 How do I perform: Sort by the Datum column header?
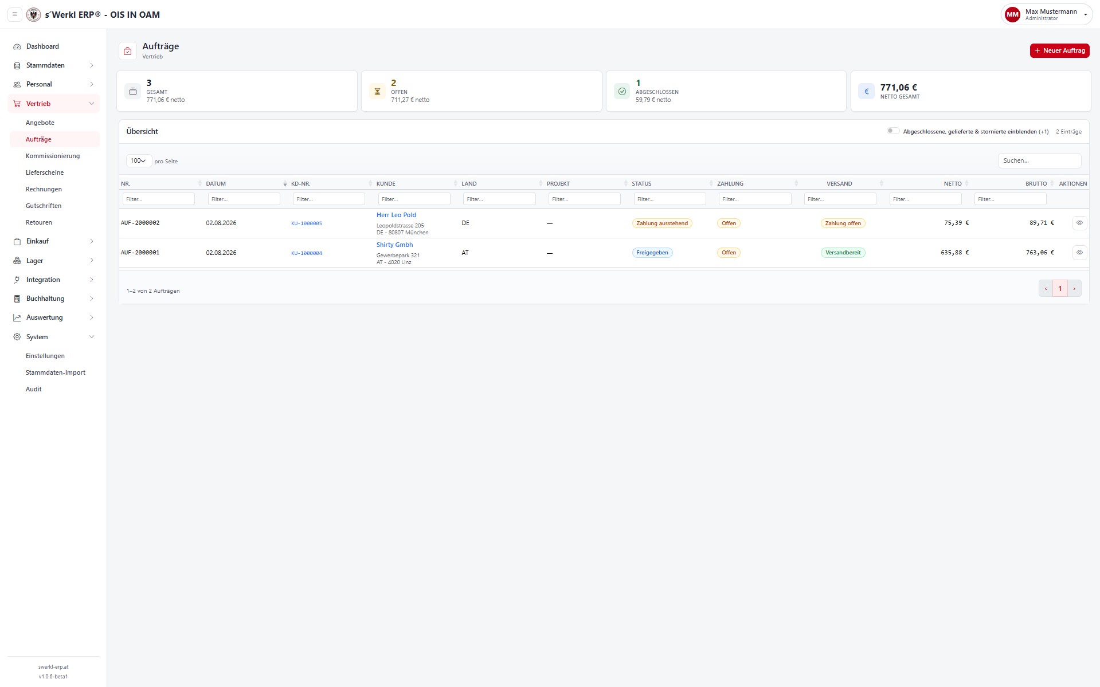coord(216,184)
